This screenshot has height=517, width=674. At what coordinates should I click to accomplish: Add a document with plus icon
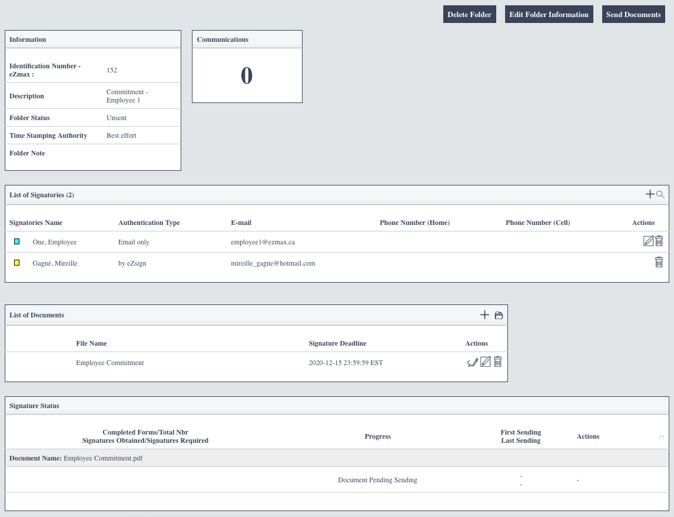(484, 315)
